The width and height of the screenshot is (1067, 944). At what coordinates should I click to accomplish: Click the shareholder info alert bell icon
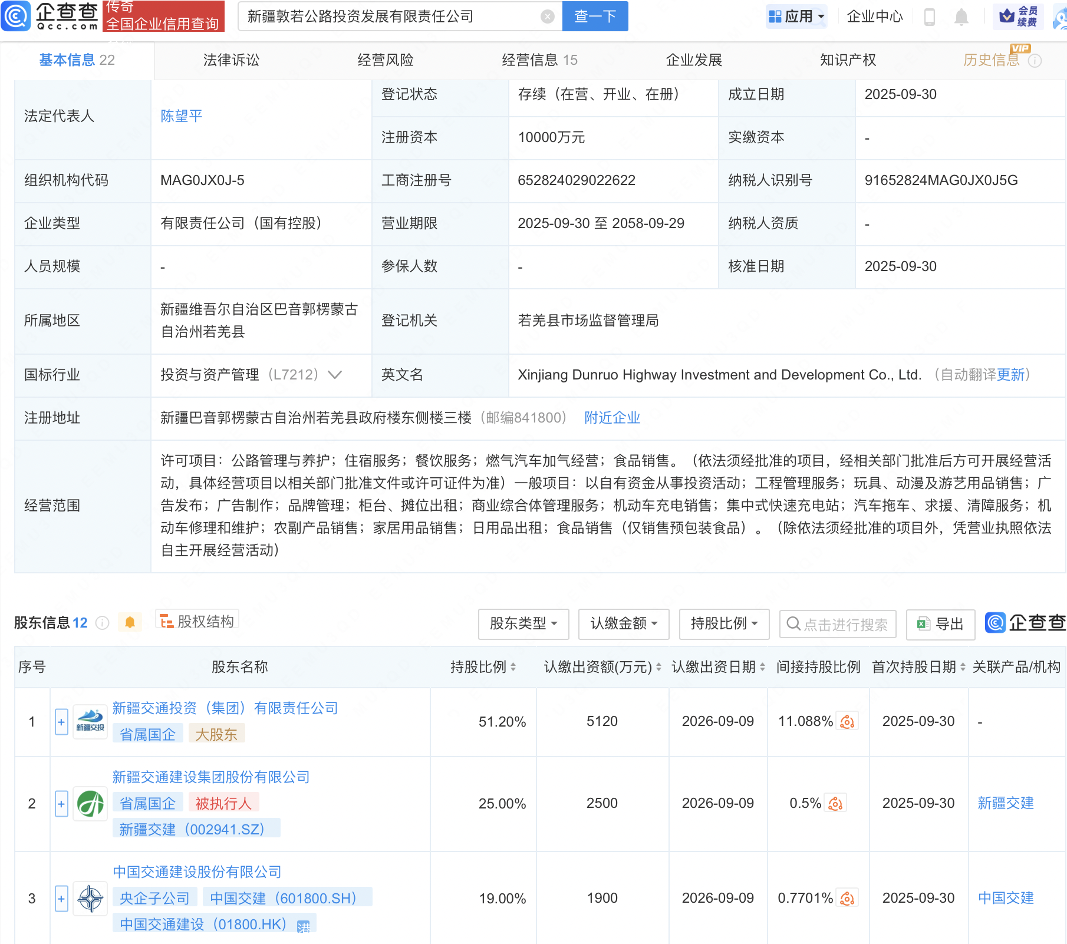click(x=130, y=622)
